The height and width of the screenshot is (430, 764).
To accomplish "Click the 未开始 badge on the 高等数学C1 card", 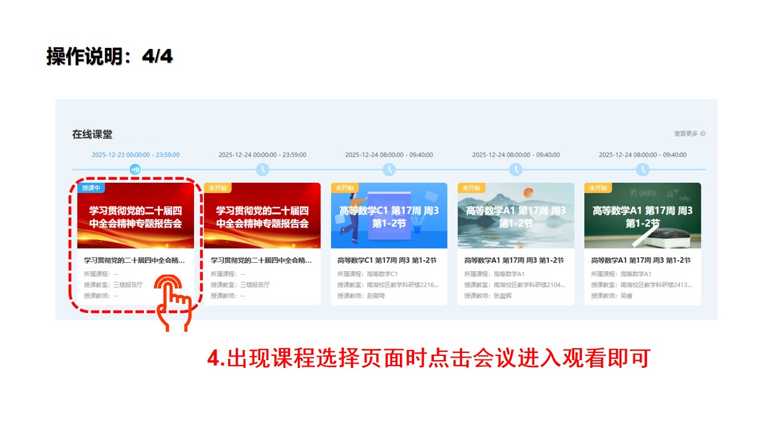I will click(344, 188).
